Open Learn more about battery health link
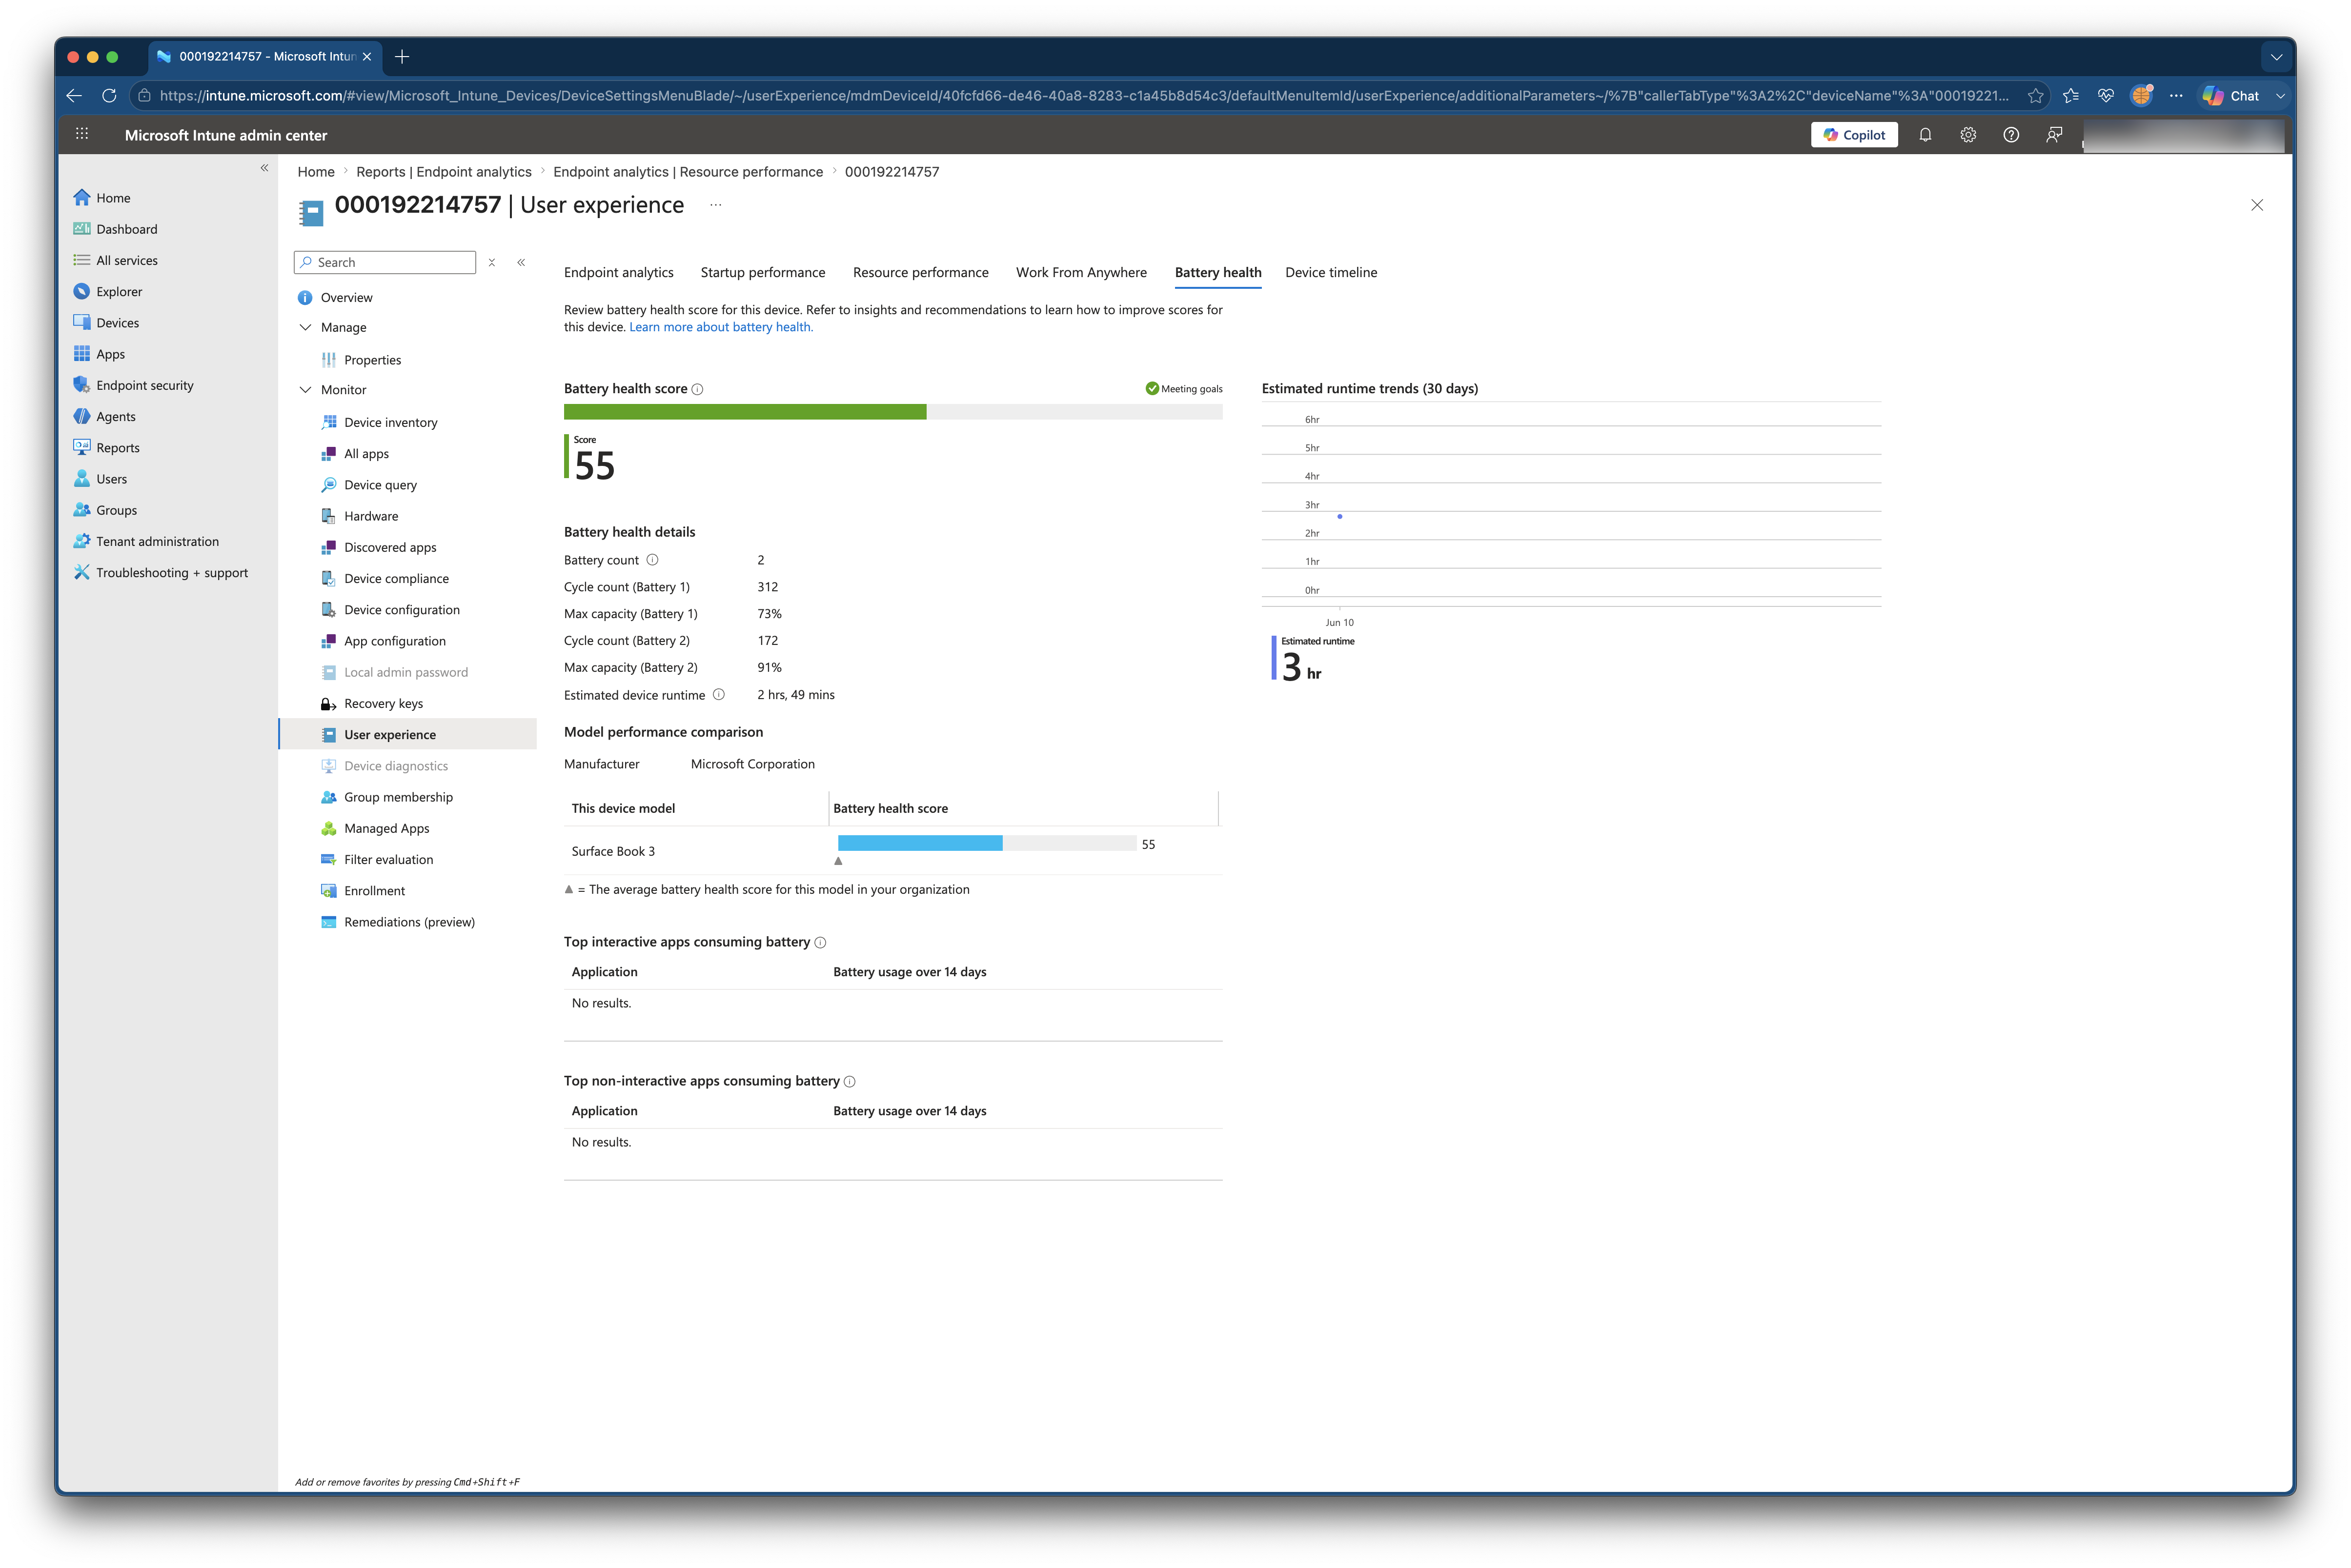2351x1568 pixels. pos(721,327)
